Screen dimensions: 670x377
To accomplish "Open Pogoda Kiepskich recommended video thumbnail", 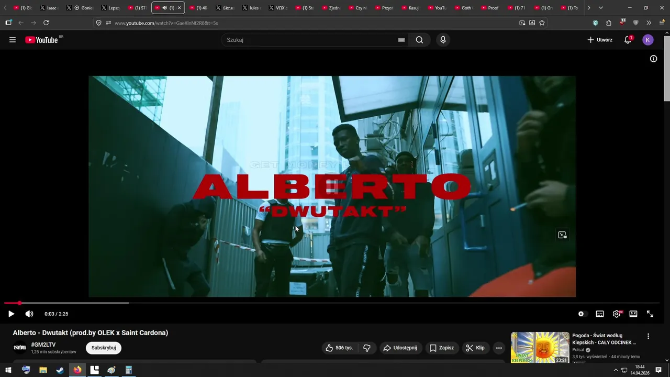I will [540, 348].
